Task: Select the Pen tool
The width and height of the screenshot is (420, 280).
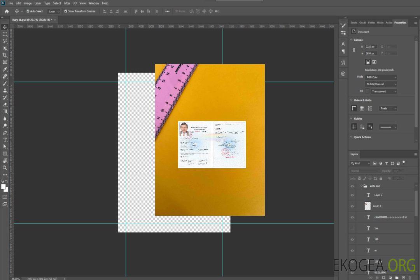Action: coord(5,133)
